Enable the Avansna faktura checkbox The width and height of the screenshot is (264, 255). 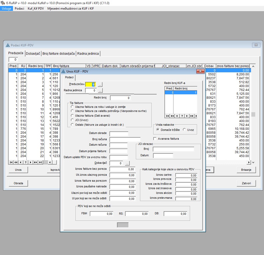coord(155,139)
